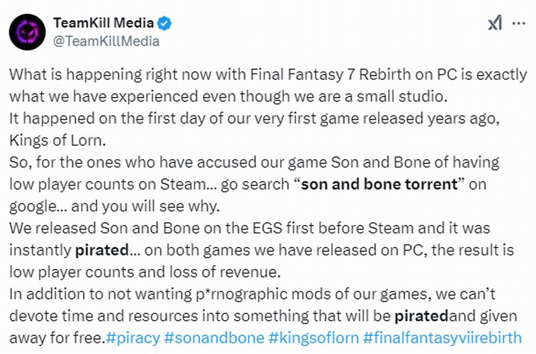Click the blue verified checkmark badge

point(164,23)
